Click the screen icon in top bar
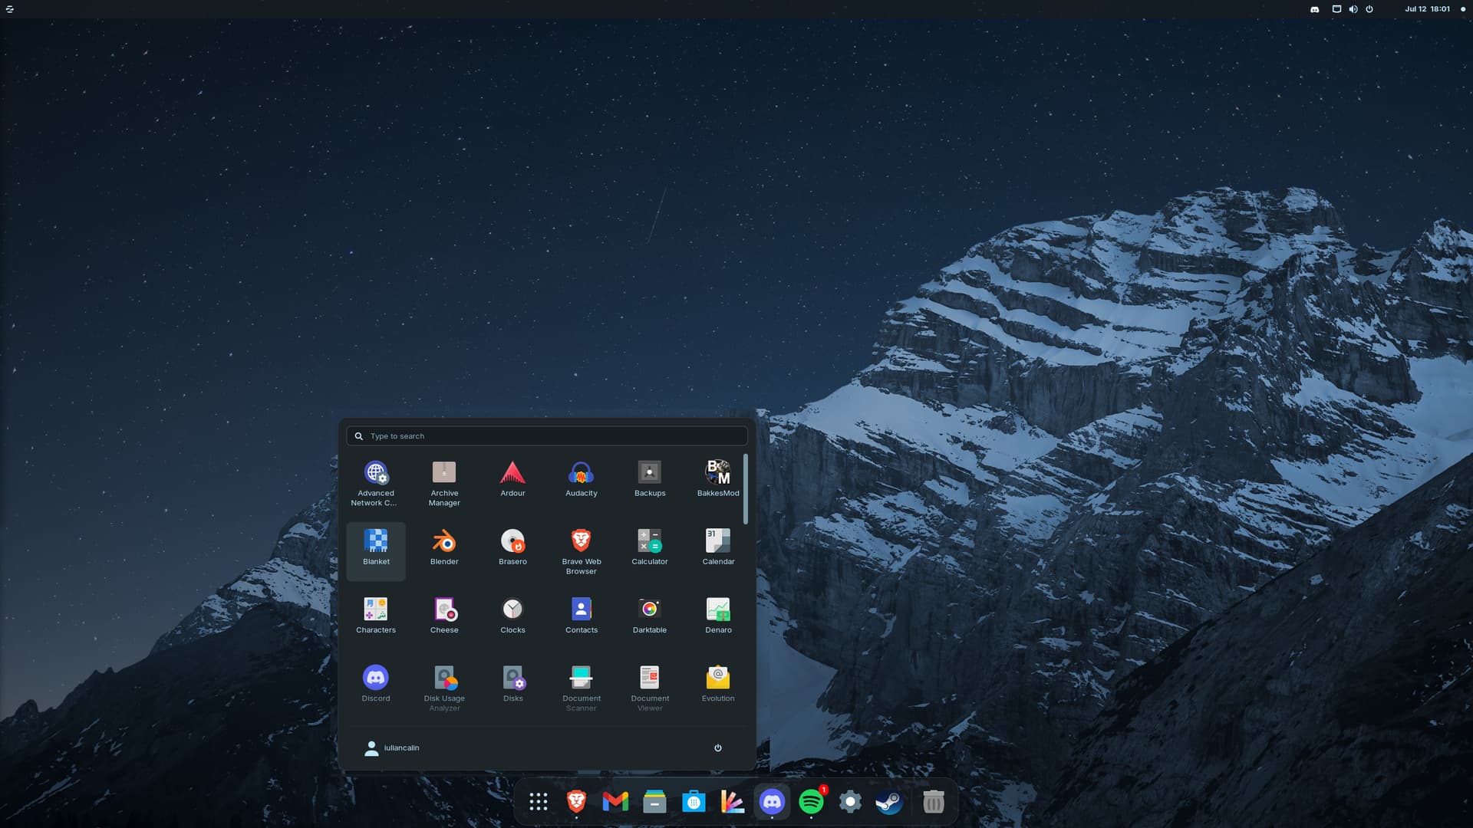This screenshot has width=1473, height=828. click(x=1336, y=9)
